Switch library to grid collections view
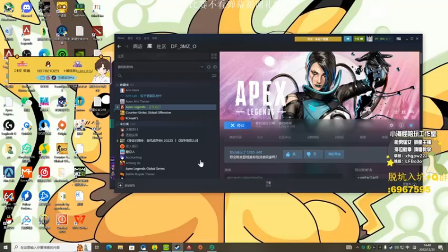 [x=214, y=56]
